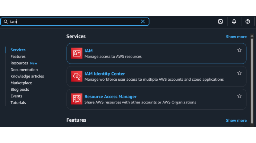Open the help question mark icon
The image size is (256, 143).
click(248, 21)
